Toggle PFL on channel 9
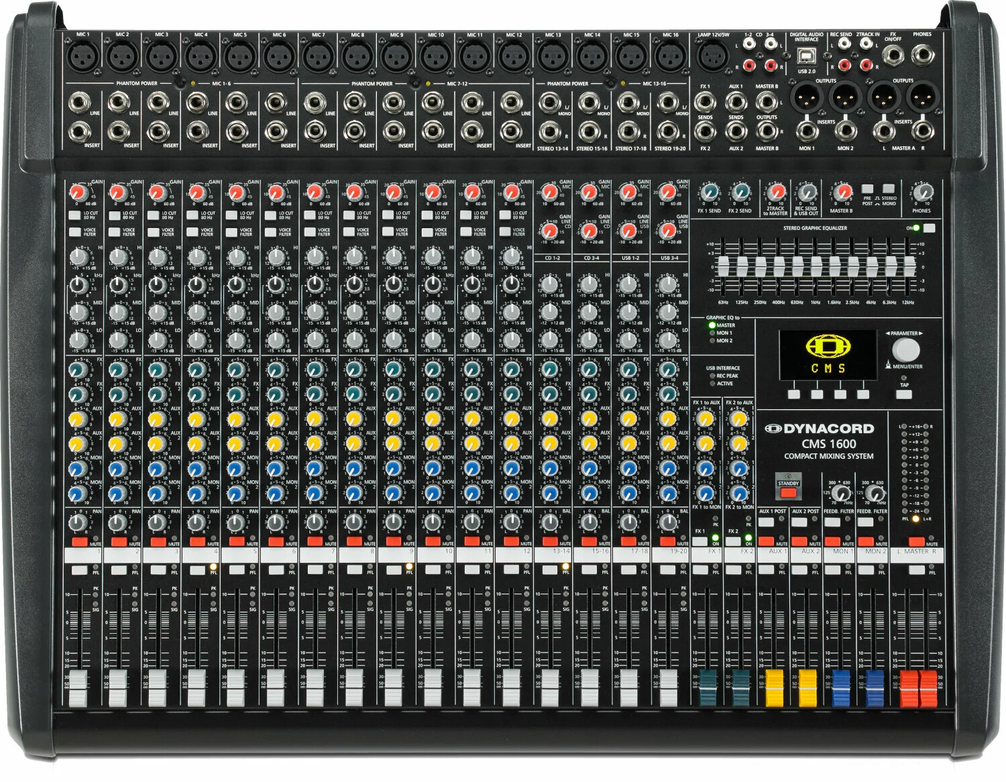This screenshot has height=782, width=1006. [x=393, y=571]
